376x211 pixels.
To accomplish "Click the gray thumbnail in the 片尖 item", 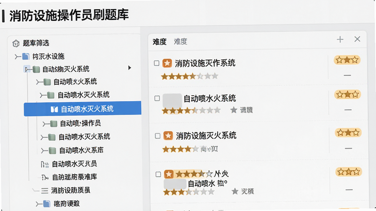I will (175, 184).
